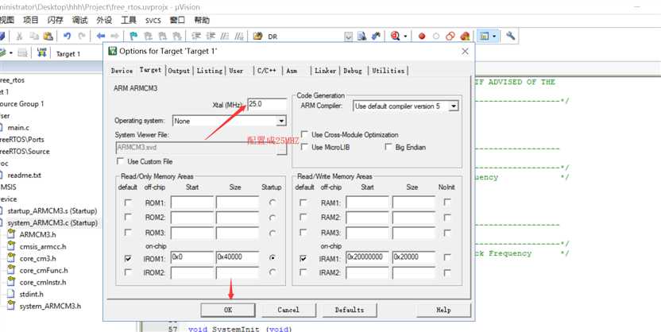661x332 pixels.
Task: Open Find in Files folder icon
Action: point(257,37)
